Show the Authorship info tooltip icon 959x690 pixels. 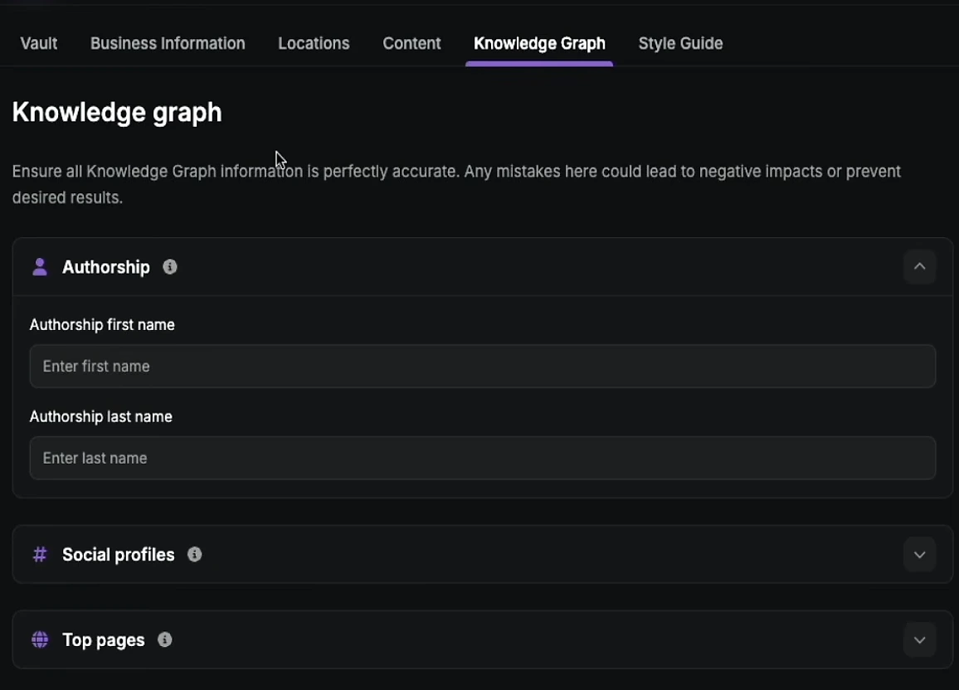pos(170,267)
